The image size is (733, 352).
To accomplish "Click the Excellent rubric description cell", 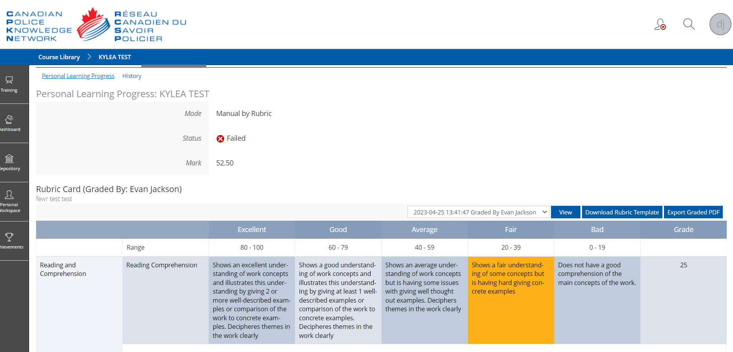I will pos(252,300).
